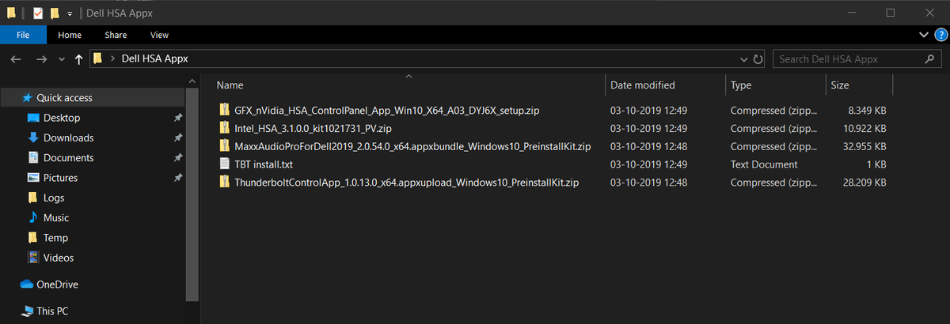Click the zip icon of ThunderboltControlApp file
The image size is (950, 324).
coord(224,183)
